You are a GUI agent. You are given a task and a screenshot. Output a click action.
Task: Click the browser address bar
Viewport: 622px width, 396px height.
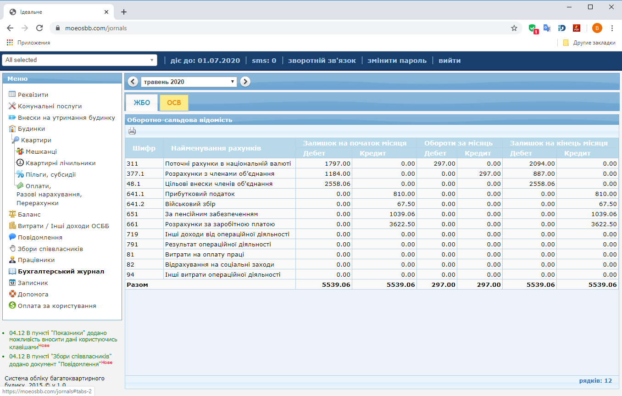click(x=284, y=28)
